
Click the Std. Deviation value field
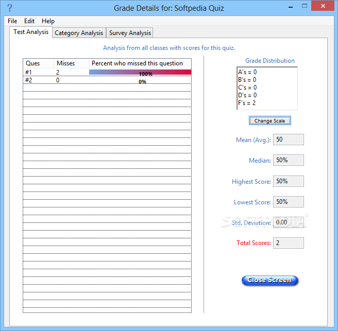(288, 222)
